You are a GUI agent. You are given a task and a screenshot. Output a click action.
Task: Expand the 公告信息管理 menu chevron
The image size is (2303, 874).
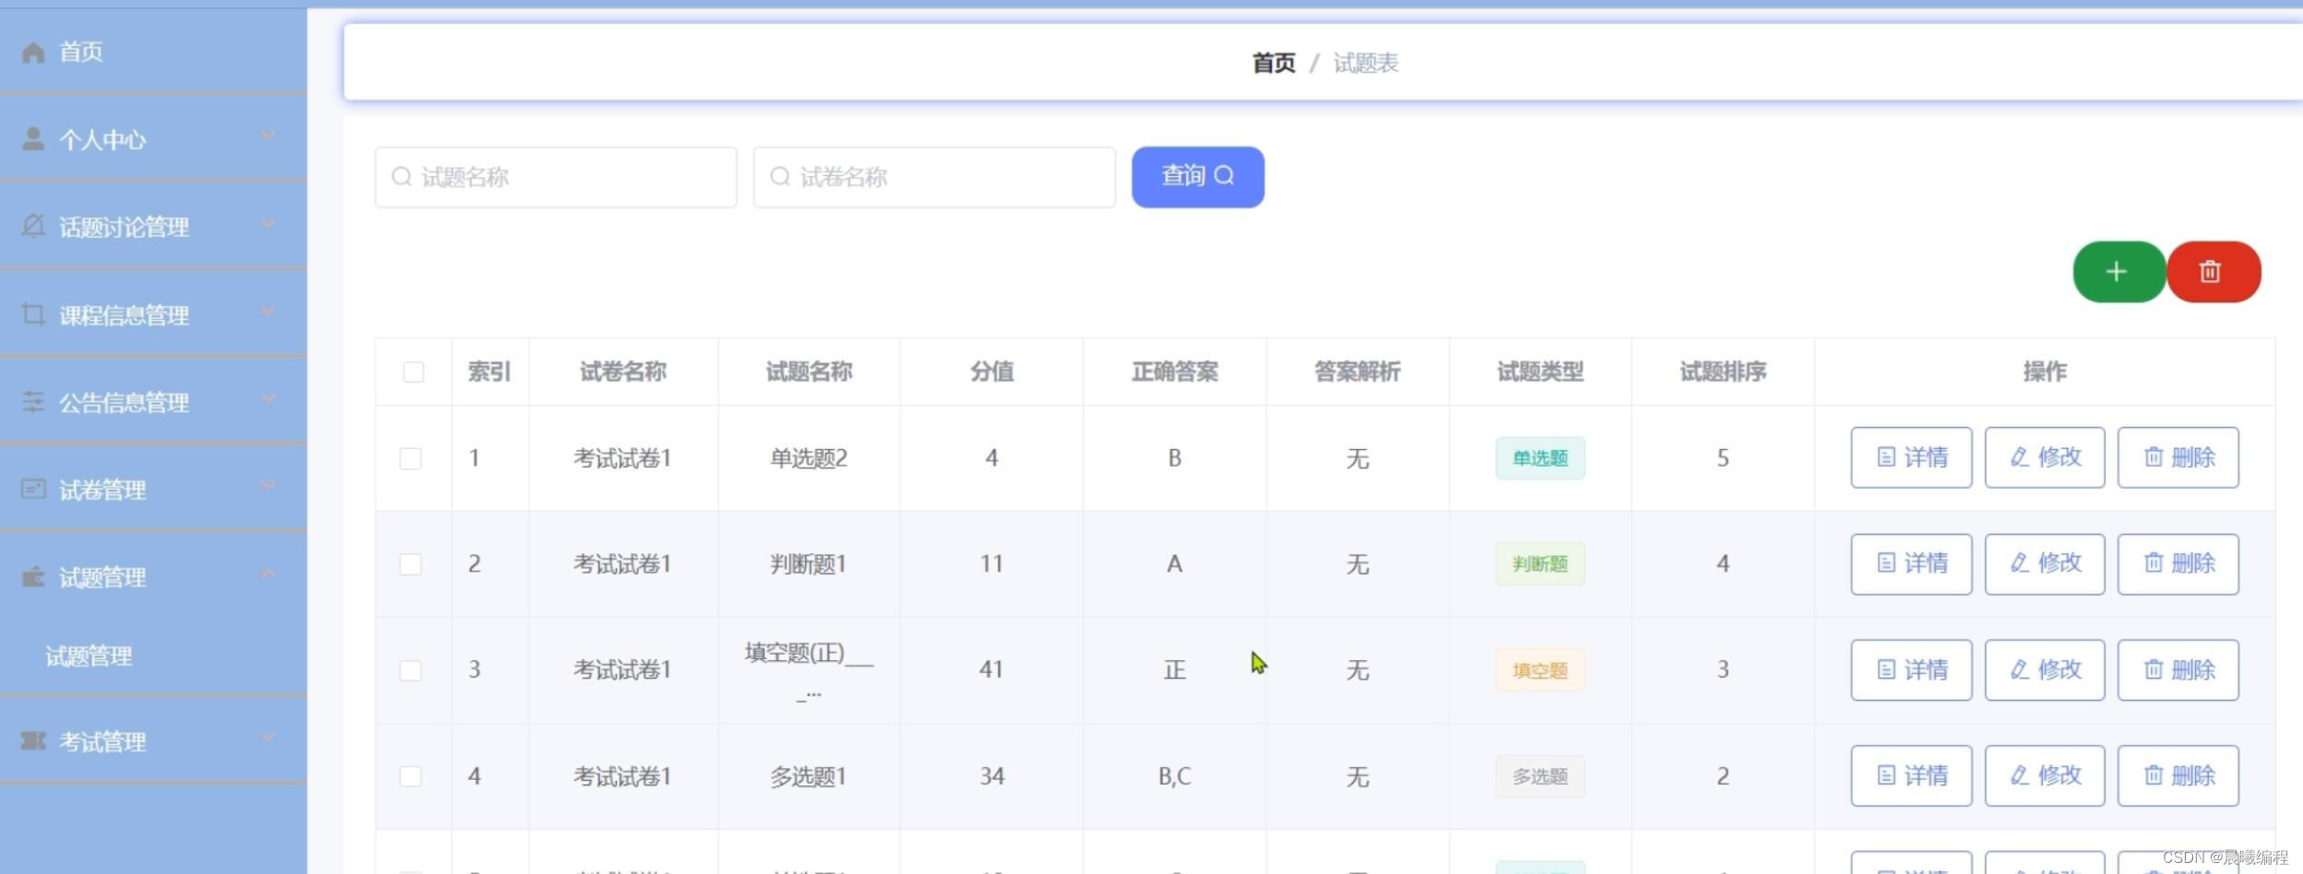point(267,398)
